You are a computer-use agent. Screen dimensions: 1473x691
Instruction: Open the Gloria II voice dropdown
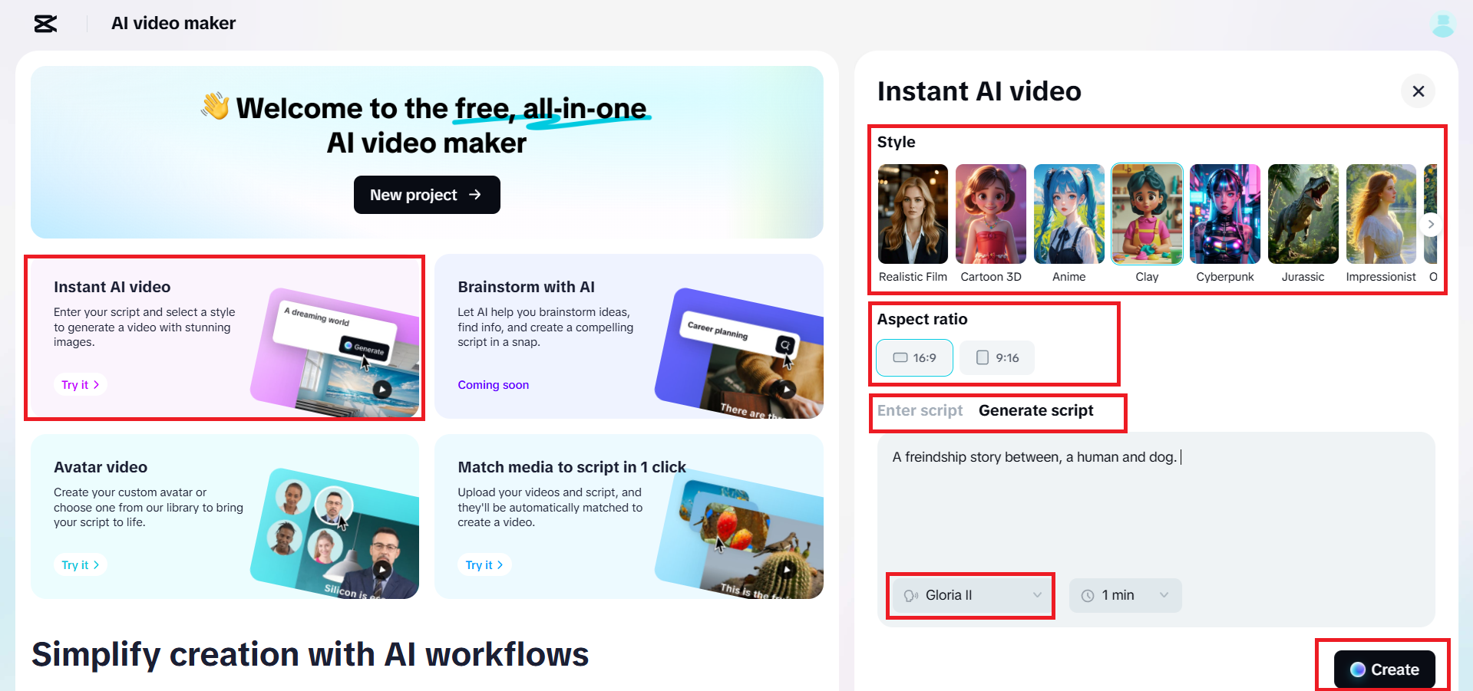click(1037, 595)
